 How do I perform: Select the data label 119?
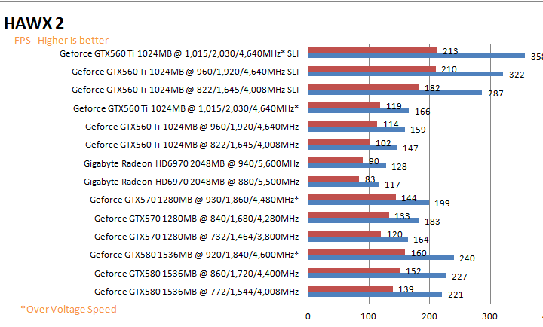click(394, 106)
